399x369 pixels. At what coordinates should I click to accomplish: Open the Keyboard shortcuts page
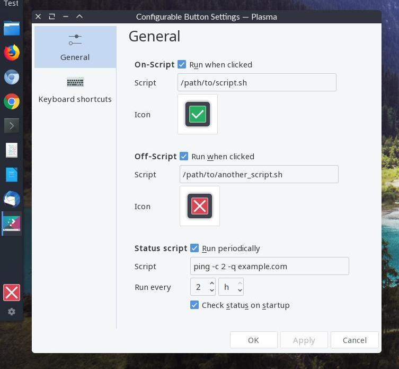coord(75,90)
